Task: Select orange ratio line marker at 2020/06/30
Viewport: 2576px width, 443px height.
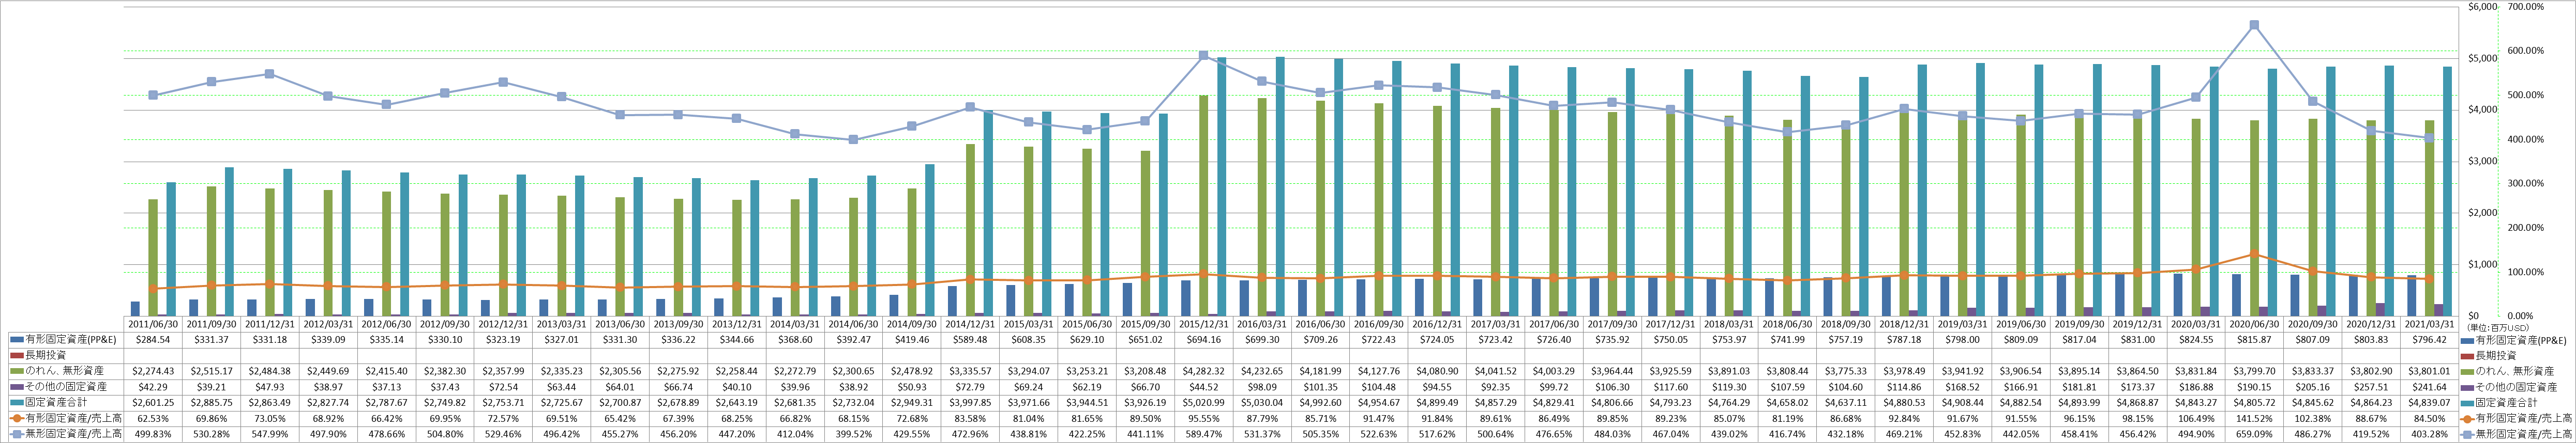Action: click(2254, 254)
